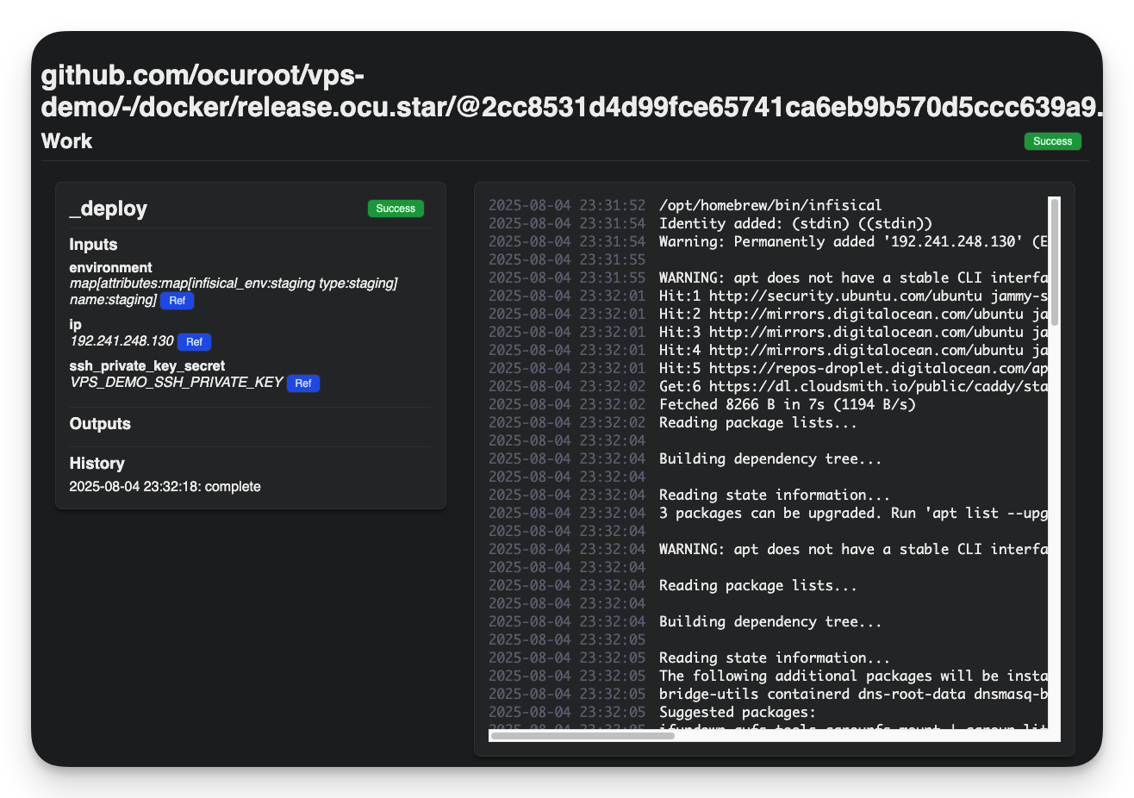The width and height of the screenshot is (1134, 798).
Task: Click the ssh_private_key_secret input label
Action: (x=147, y=366)
